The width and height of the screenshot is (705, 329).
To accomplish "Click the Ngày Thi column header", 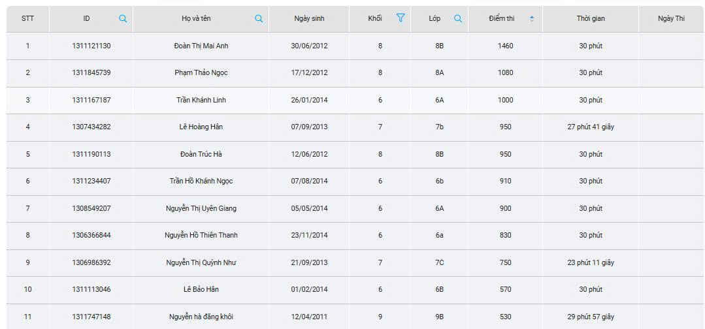I will point(671,19).
